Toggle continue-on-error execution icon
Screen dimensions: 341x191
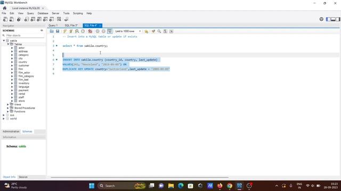[x=90, y=31]
